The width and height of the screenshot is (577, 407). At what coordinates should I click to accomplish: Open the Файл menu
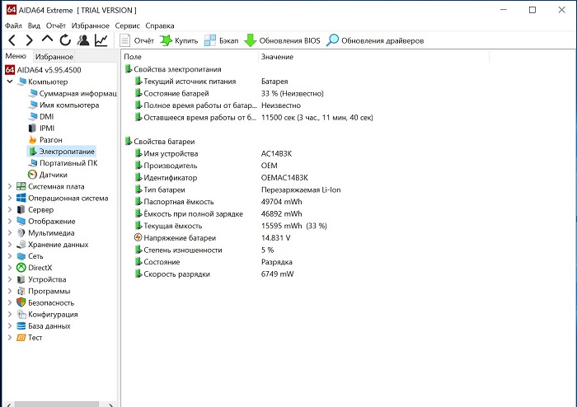click(x=13, y=26)
